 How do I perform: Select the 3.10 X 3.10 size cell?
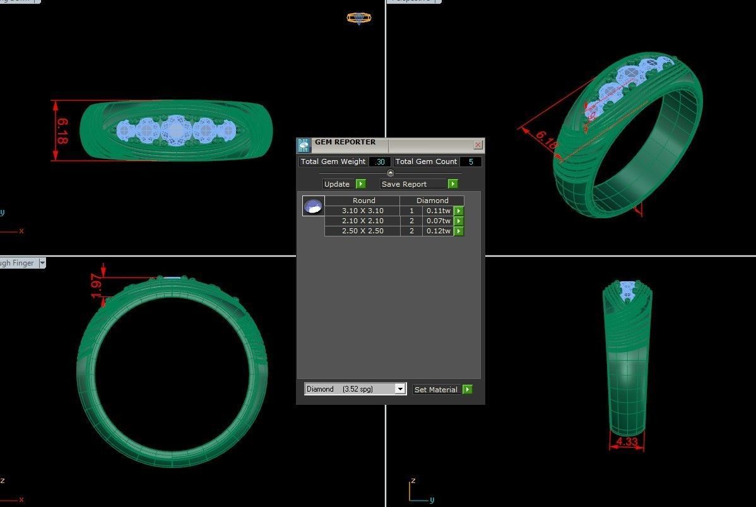363,211
